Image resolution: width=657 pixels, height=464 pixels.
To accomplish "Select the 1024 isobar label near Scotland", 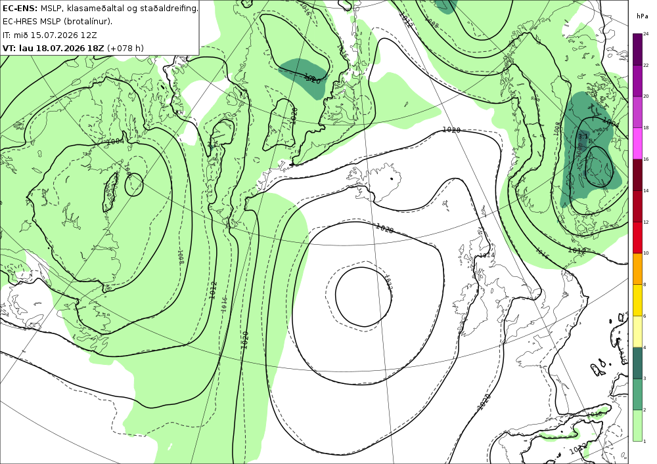I will (x=487, y=255).
